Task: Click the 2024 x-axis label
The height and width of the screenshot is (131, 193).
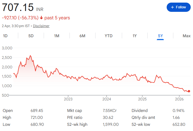Action: tap(106, 99)
